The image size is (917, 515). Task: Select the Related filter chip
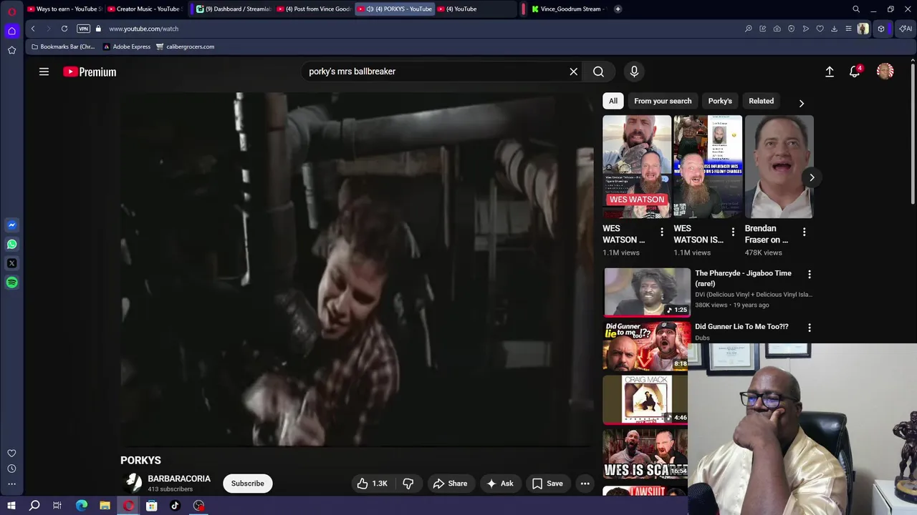pos(761,101)
